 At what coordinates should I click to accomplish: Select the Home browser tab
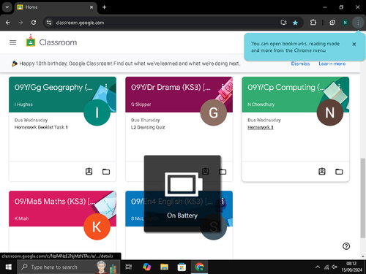(56, 7)
